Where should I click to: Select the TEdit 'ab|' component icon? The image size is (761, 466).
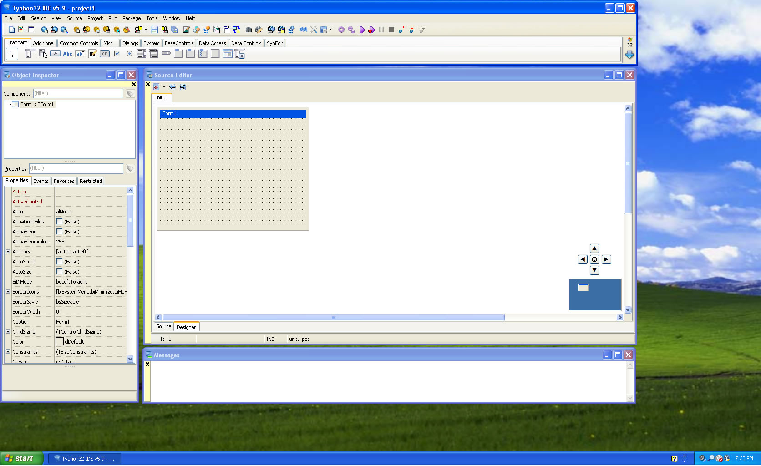tap(80, 54)
